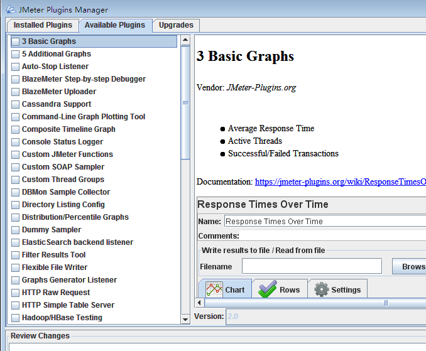Viewport: 426px width, 351px height.
Task: Check the BlazeMeter Uploader checkbox
Action: (16, 92)
